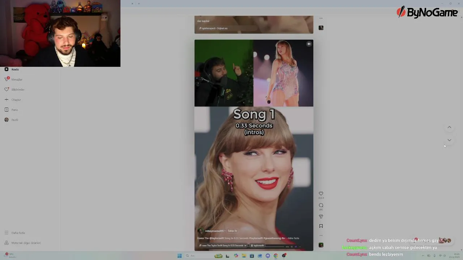Open Windows Start menu
Viewport: 463px width, 260px height.
[x=179, y=256]
